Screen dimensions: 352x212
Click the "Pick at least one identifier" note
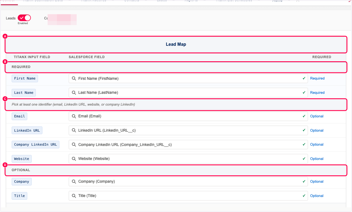point(73,104)
